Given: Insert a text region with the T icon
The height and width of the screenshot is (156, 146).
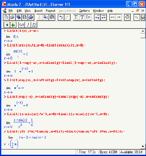Looking at the screenshot, I should 82,17.
